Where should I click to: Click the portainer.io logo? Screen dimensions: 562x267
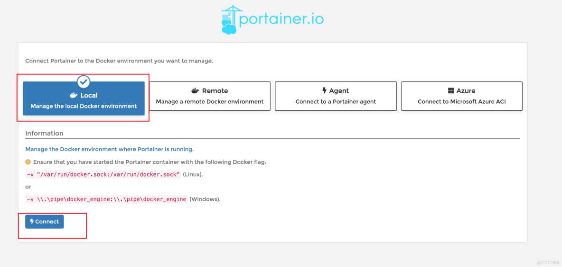pyautogui.click(x=272, y=19)
